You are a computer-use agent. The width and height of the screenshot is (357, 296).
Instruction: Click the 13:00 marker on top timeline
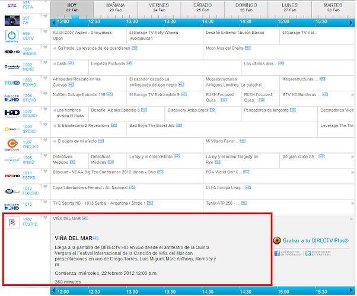click(x=131, y=21)
